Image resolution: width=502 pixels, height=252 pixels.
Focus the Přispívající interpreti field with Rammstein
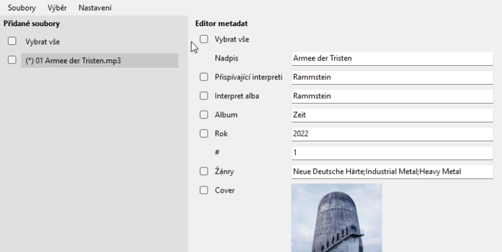pyautogui.click(x=392, y=77)
